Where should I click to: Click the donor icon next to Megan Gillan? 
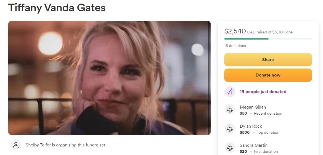(x=230, y=109)
